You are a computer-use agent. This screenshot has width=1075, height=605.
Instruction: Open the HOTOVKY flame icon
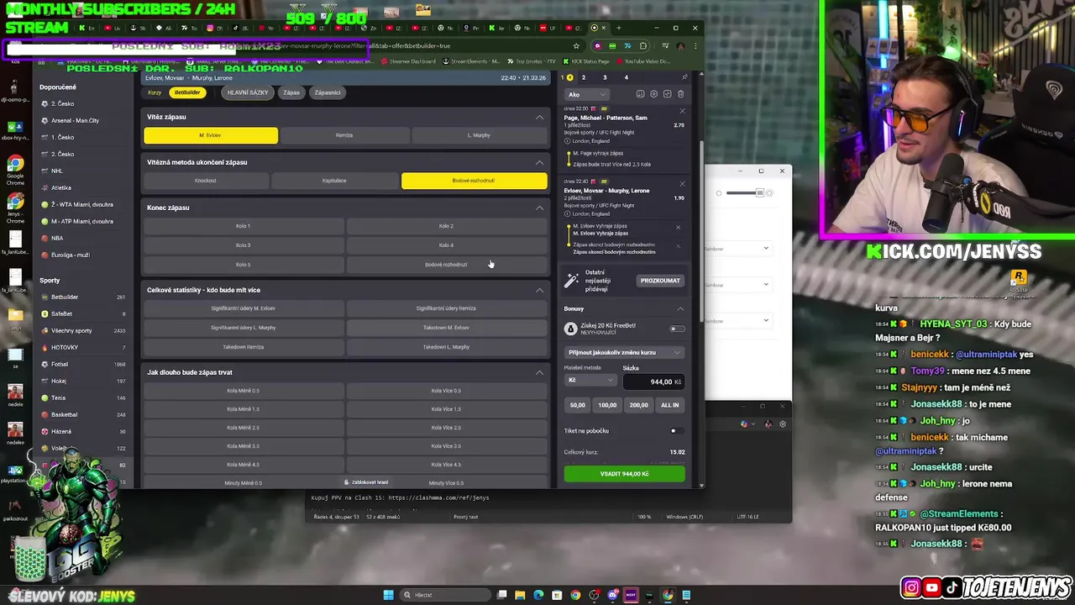(45, 347)
